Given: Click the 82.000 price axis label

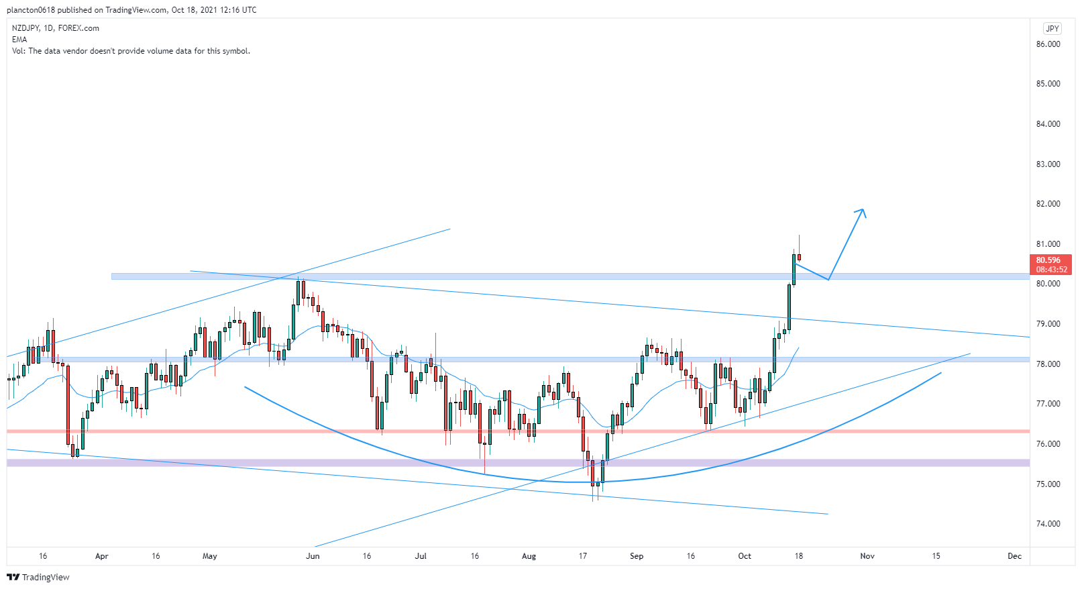Looking at the screenshot, I should point(1048,204).
